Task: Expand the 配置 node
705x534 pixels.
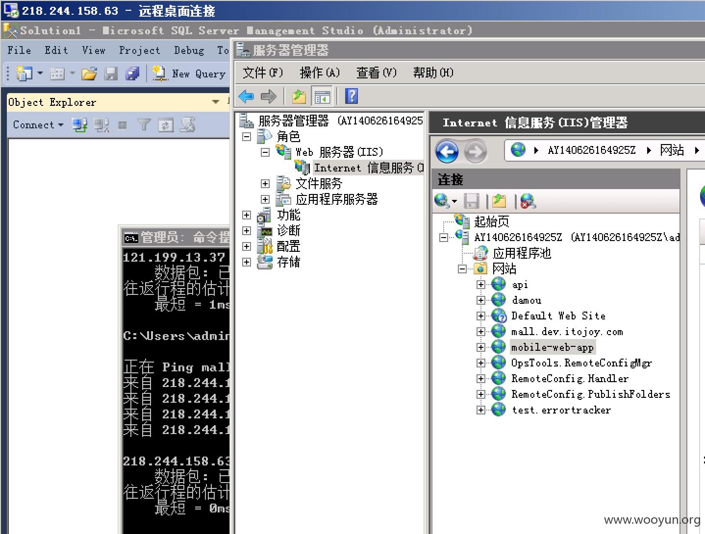Action: (247, 246)
